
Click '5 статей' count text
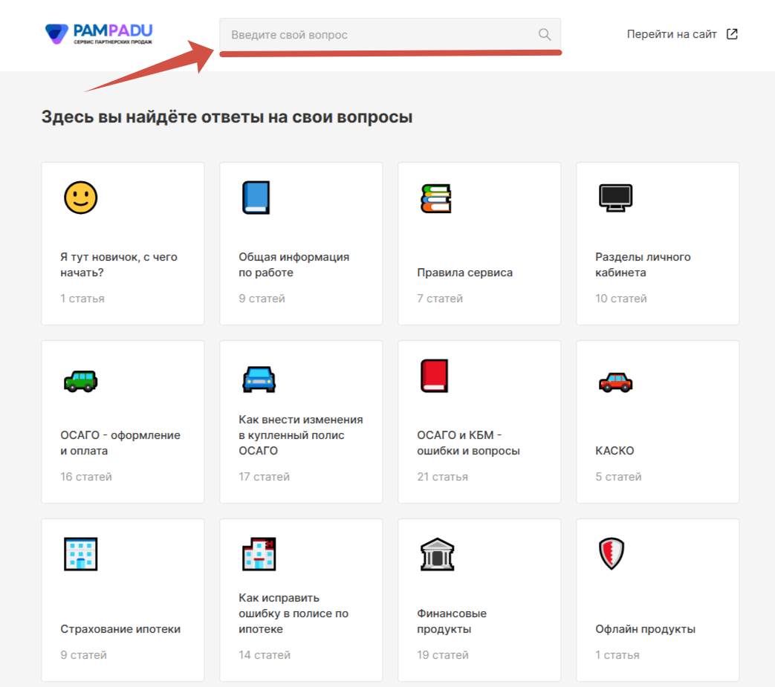click(618, 477)
